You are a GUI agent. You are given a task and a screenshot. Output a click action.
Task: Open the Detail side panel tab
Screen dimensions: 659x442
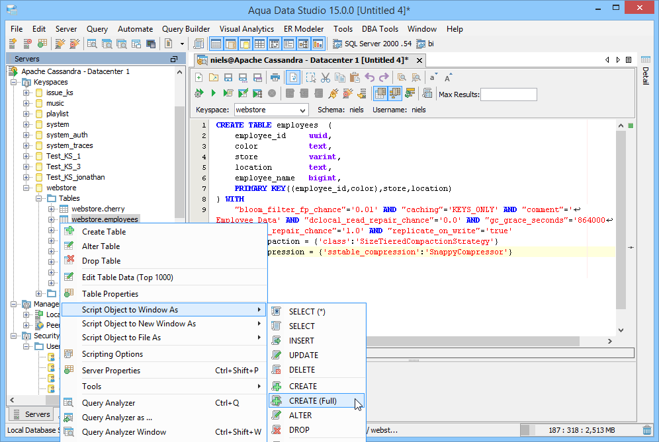646,70
